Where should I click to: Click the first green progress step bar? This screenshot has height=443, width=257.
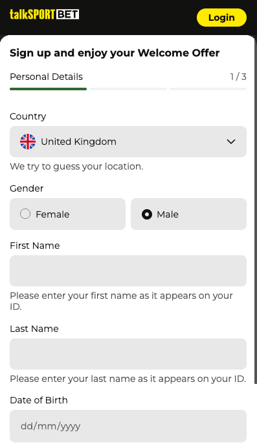tap(48, 89)
